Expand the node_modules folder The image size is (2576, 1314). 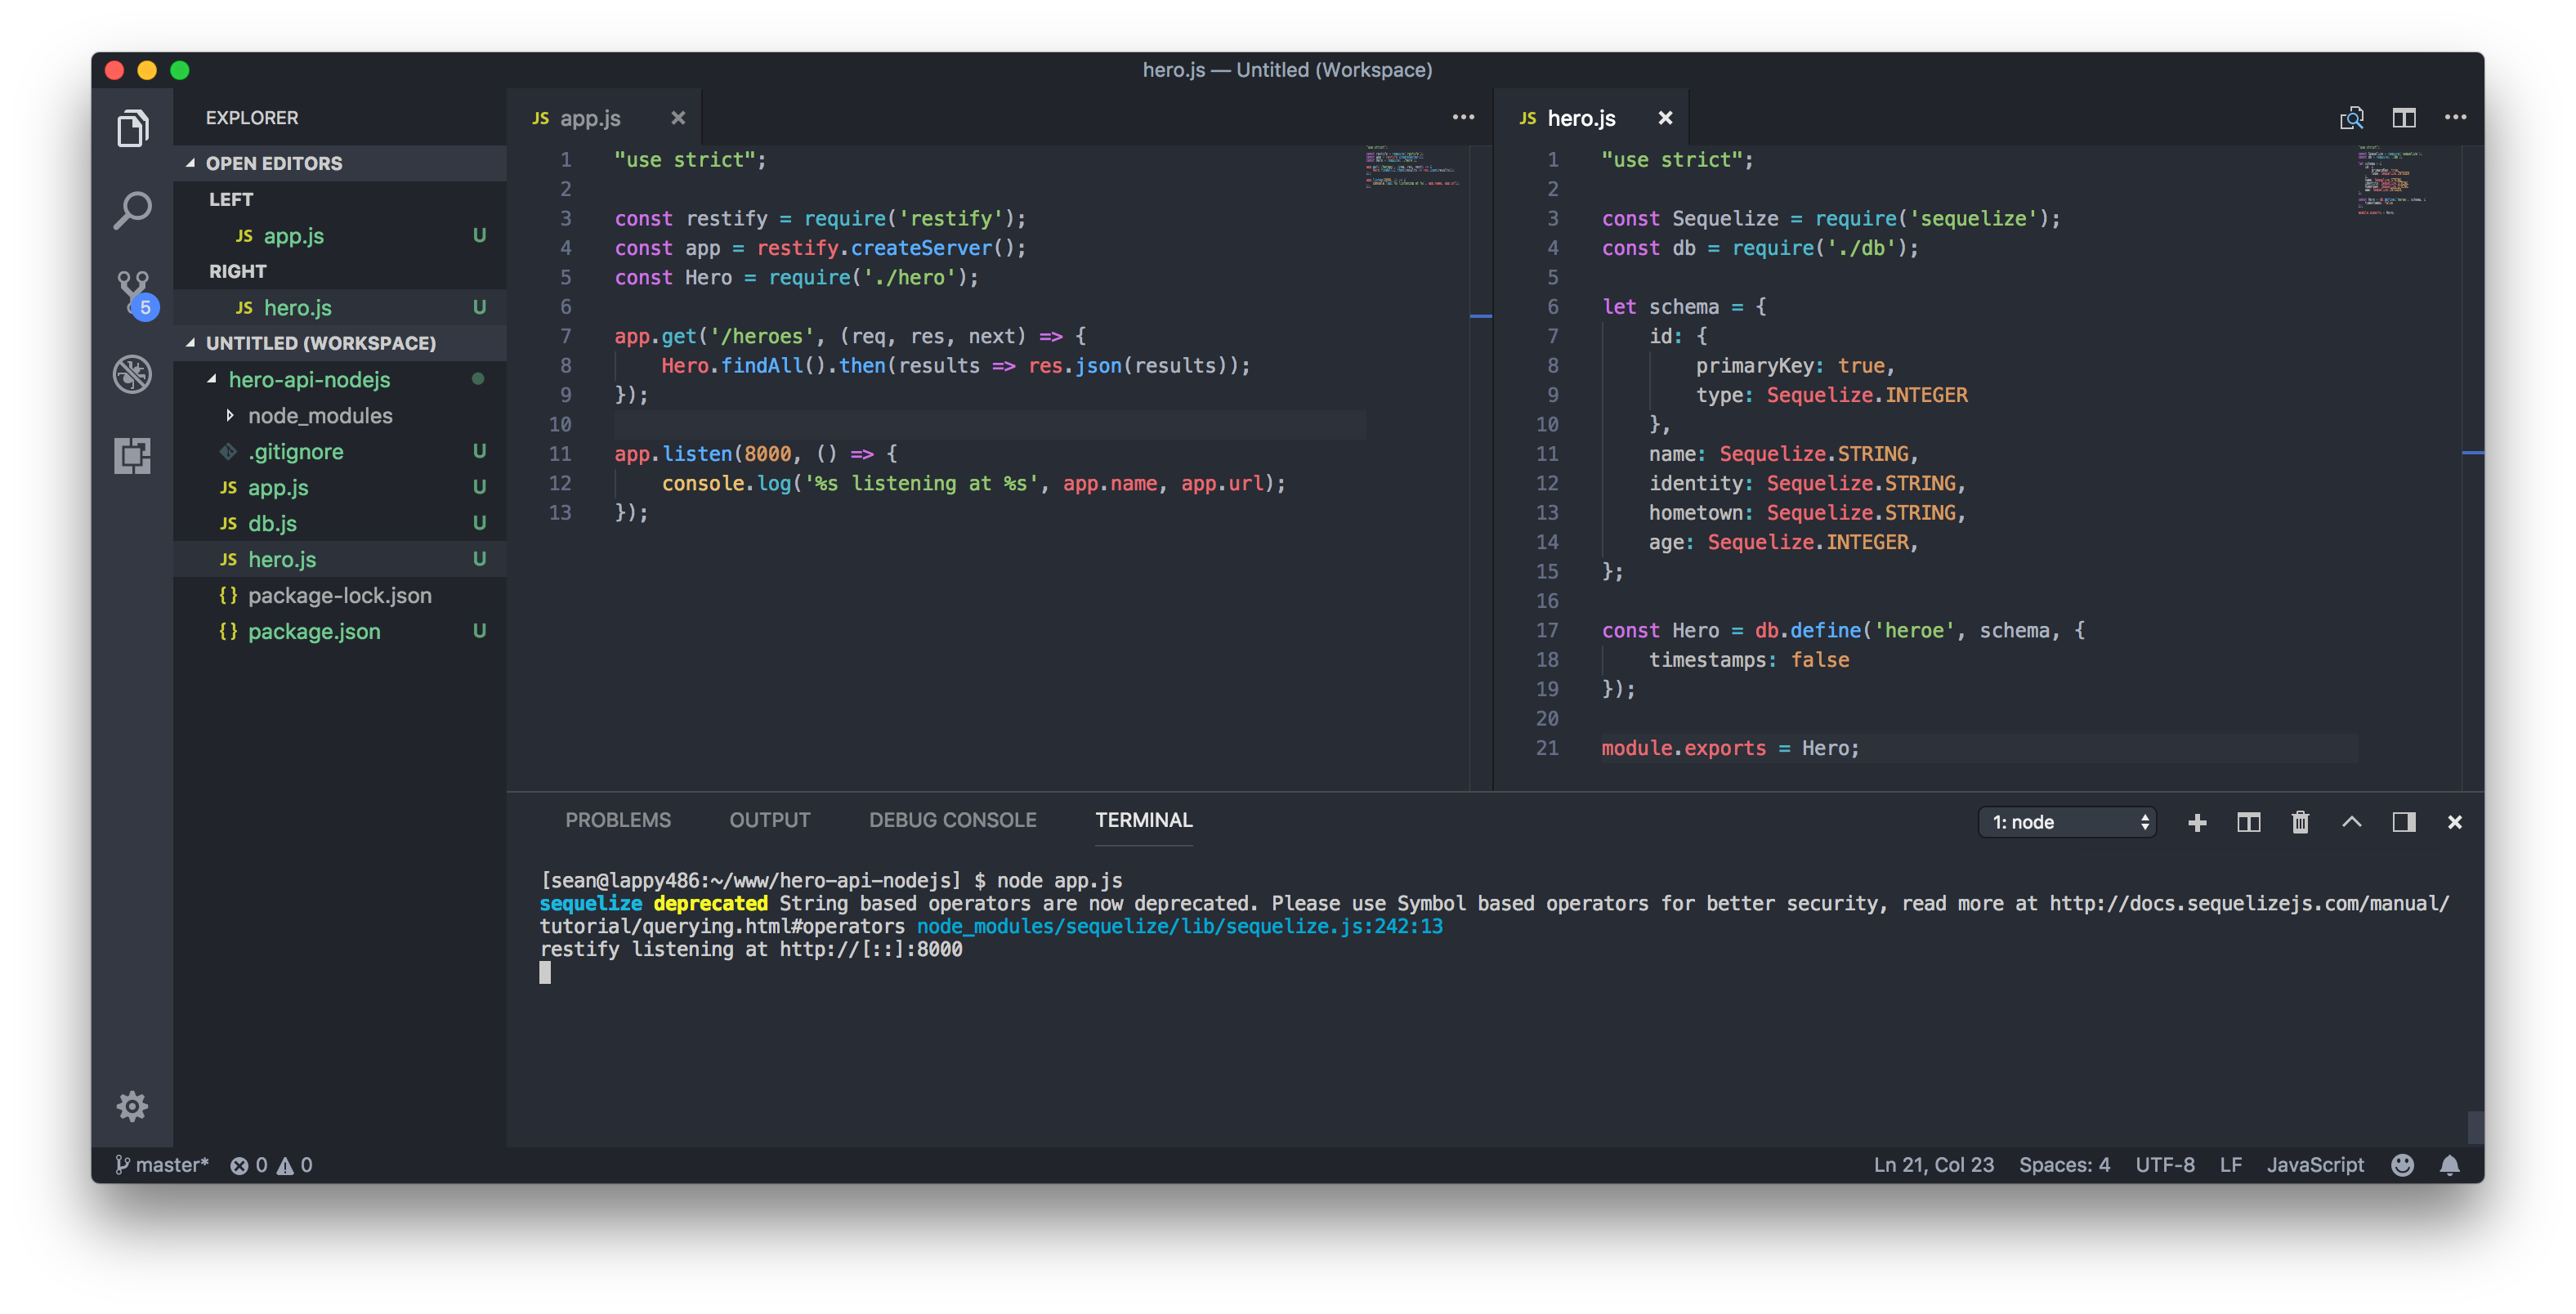coord(320,416)
